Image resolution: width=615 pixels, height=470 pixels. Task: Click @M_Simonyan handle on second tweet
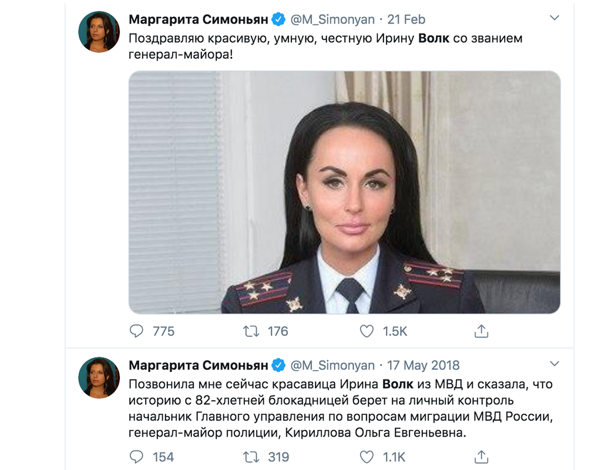point(332,365)
